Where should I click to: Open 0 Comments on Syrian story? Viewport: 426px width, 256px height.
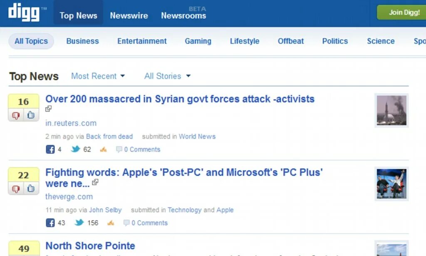tap(142, 149)
